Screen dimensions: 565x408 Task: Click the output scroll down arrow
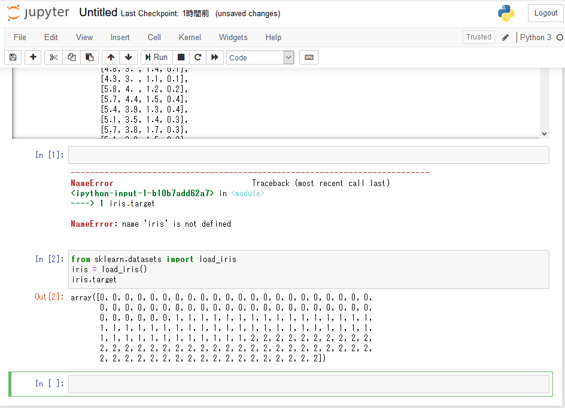pos(545,133)
